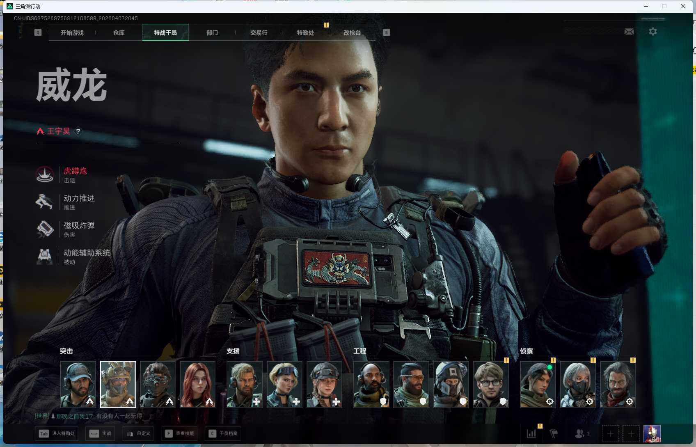Open the bar-chart statistics icon
Viewport: 696px width, 447px height.
tap(531, 433)
